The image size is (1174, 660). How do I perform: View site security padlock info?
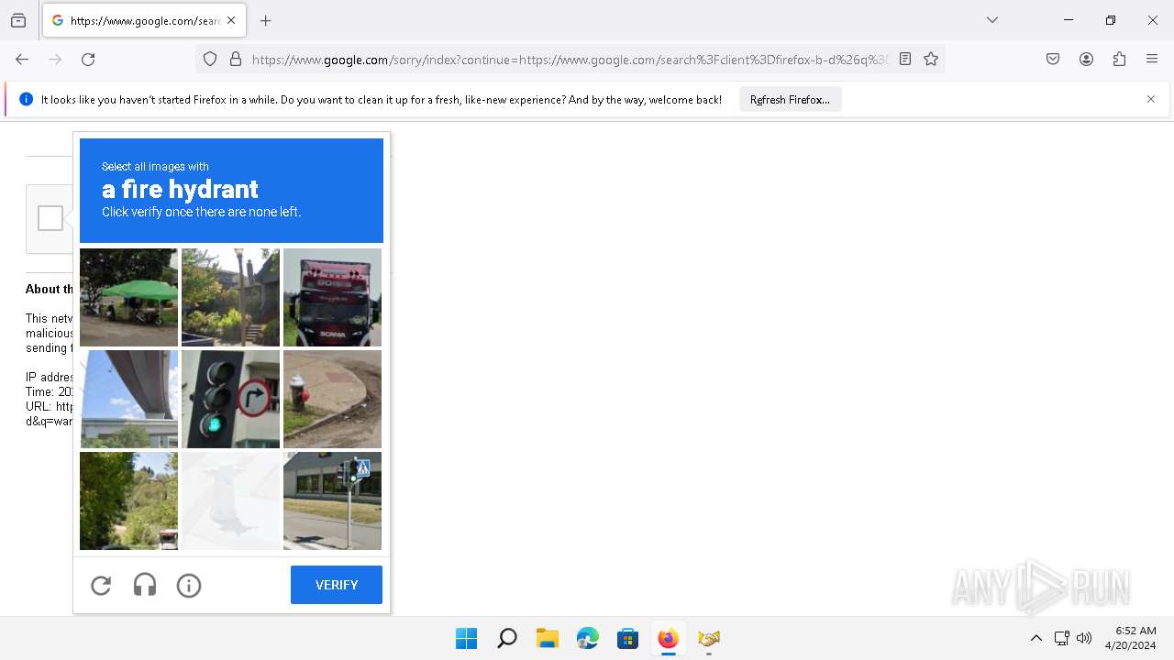tap(236, 59)
